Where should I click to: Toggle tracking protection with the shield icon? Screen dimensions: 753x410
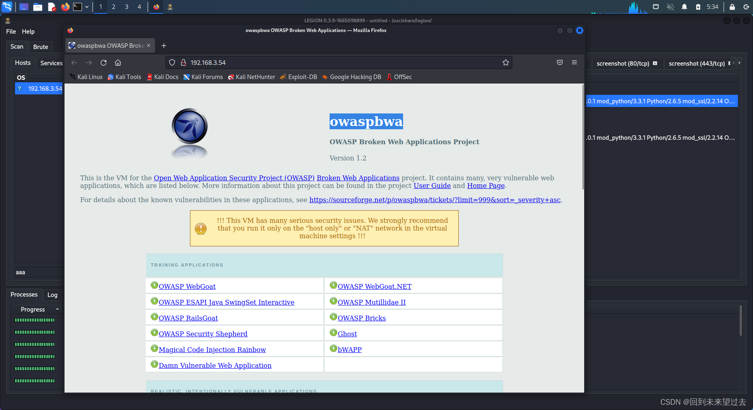(173, 62)
